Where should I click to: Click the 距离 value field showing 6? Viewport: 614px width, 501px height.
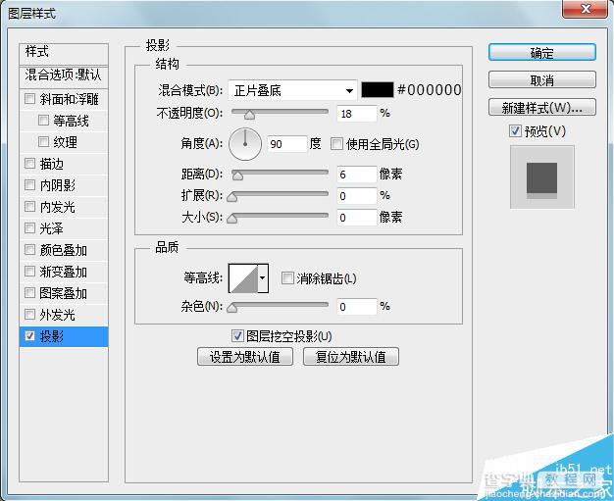point(357,175)
